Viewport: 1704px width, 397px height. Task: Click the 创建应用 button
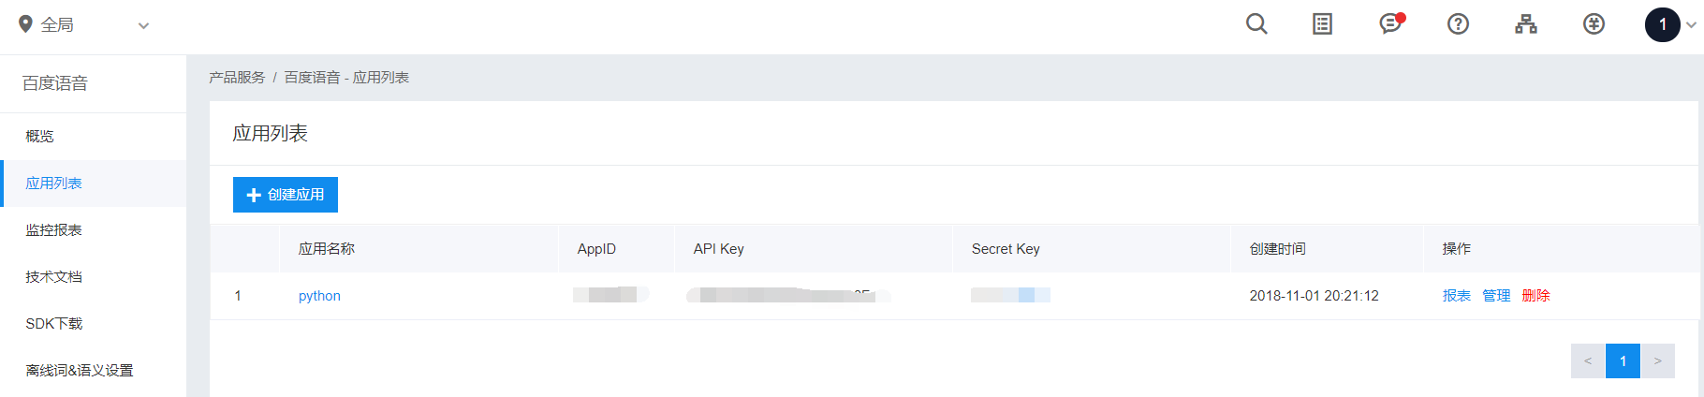(286, 195)
